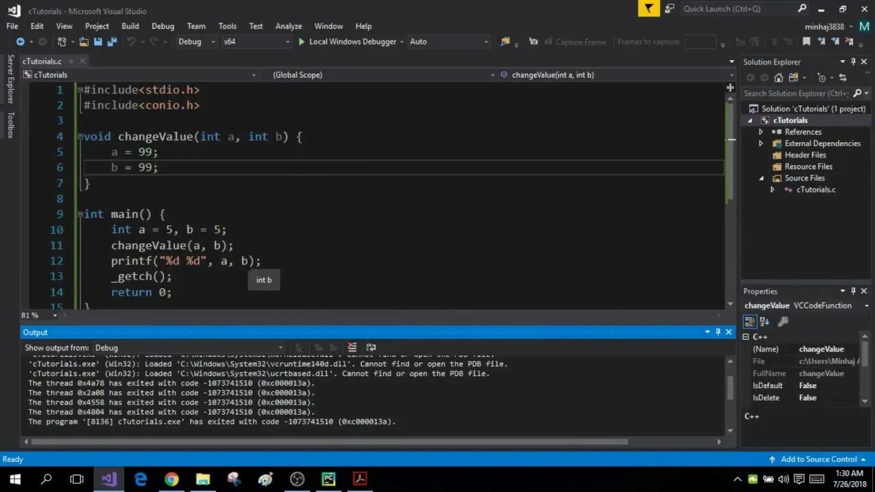Open changeValue(int a, int b) member dropdown
The width and height of the screenshot is (875, 492).
click(618, 74)
